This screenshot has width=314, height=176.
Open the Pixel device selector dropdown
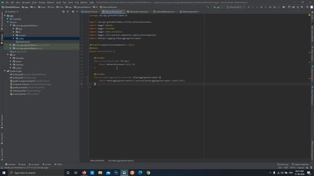(x=236, y=7)
